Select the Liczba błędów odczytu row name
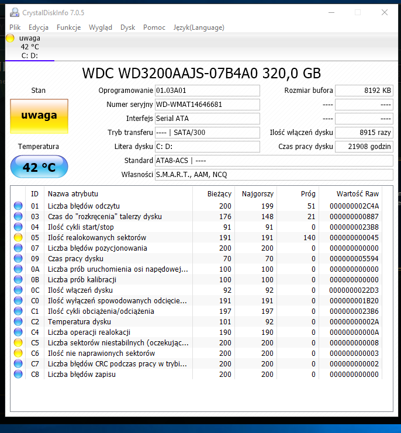This screenshot has width=401, height=433. (x=84, y=206)
